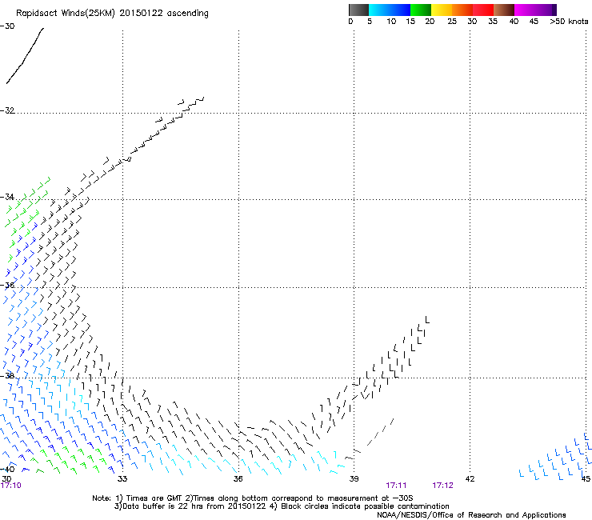Click the orange 25-30 knots color band
Image resolution: width=592 pixels, height=520 pixels.
(462, 10)
